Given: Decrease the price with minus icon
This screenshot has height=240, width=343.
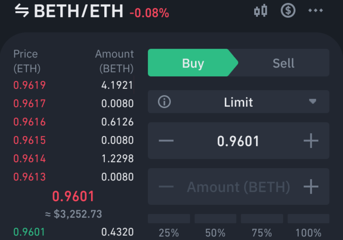Looking at the screenshot, I should pos(166,141).
